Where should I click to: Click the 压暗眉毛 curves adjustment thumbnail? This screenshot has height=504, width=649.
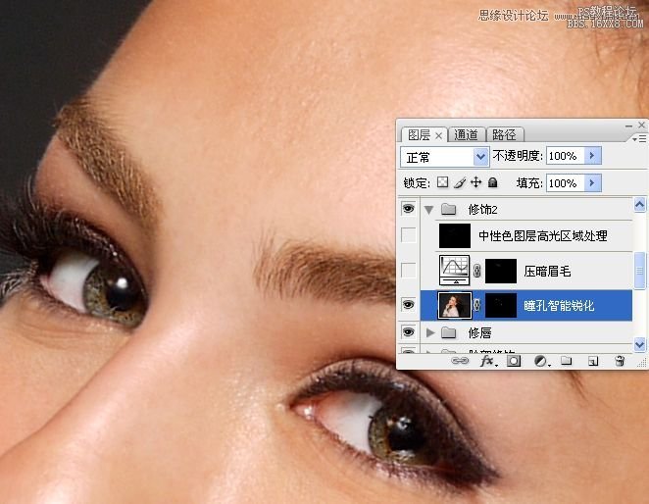(x=455, y=271)
